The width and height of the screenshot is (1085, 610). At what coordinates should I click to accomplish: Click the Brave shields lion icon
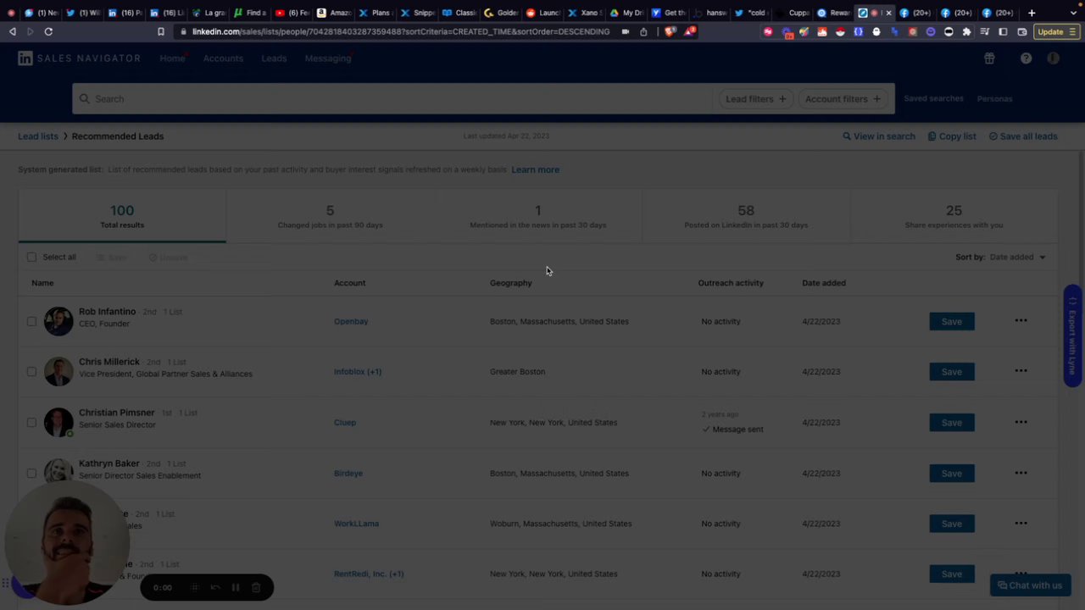[670, 31]
